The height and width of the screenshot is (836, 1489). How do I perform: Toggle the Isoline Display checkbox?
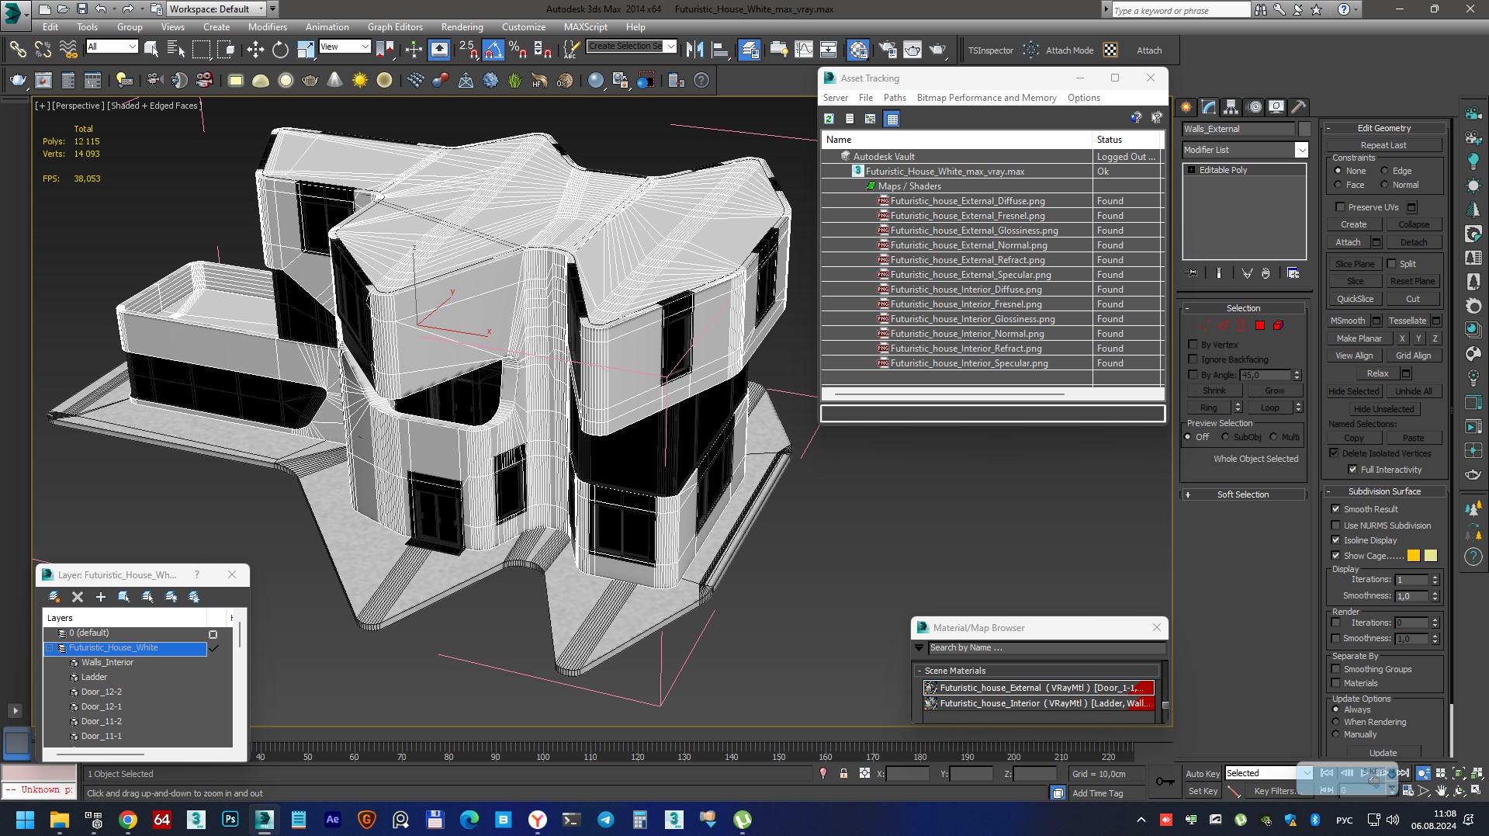[1336, 540]
